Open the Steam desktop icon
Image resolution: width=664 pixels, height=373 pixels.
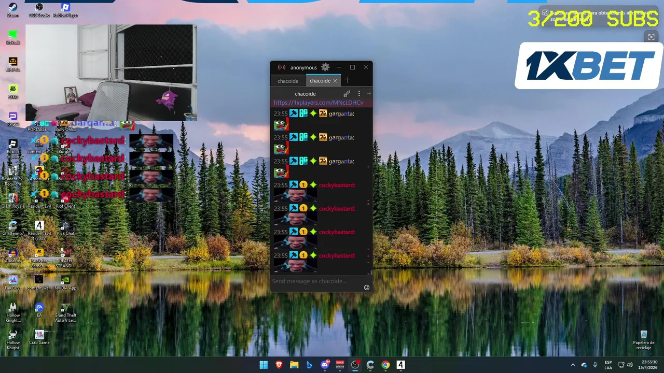(13, 10)
